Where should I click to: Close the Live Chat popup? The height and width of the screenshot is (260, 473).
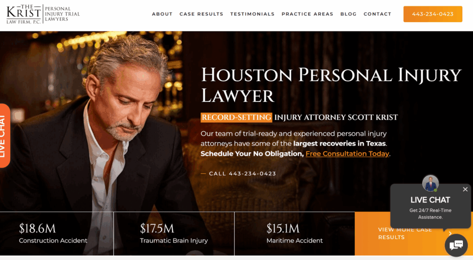pyautogui.click(x=465, y=189)
